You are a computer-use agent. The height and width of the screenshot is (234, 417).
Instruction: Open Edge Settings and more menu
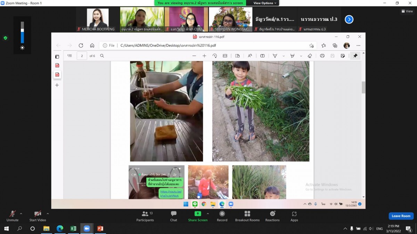click(x=358, y=45)
